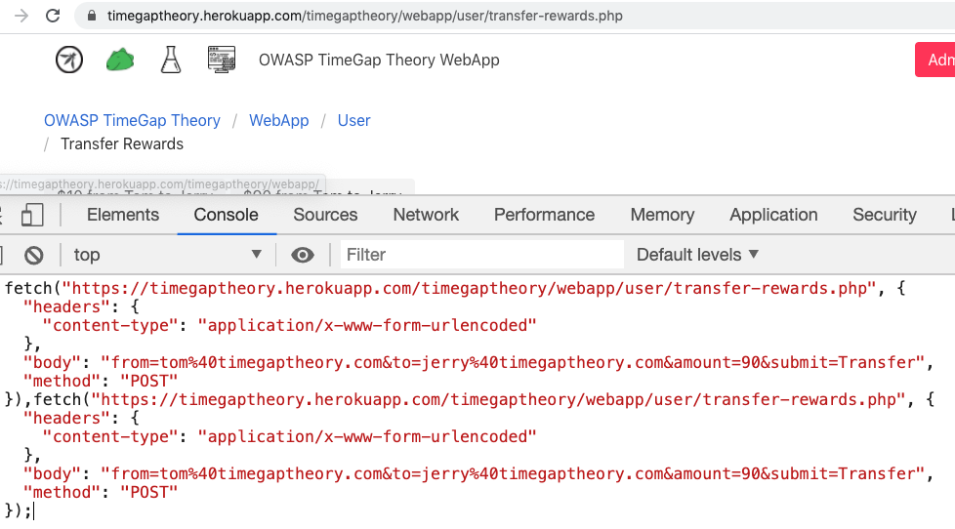This screenshot has height=529, width=955.
Task: Click the second "body" line in console
Action: pos(478,473)
